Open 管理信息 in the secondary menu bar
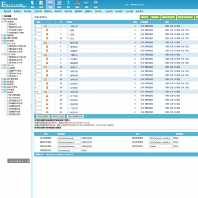 18,11
